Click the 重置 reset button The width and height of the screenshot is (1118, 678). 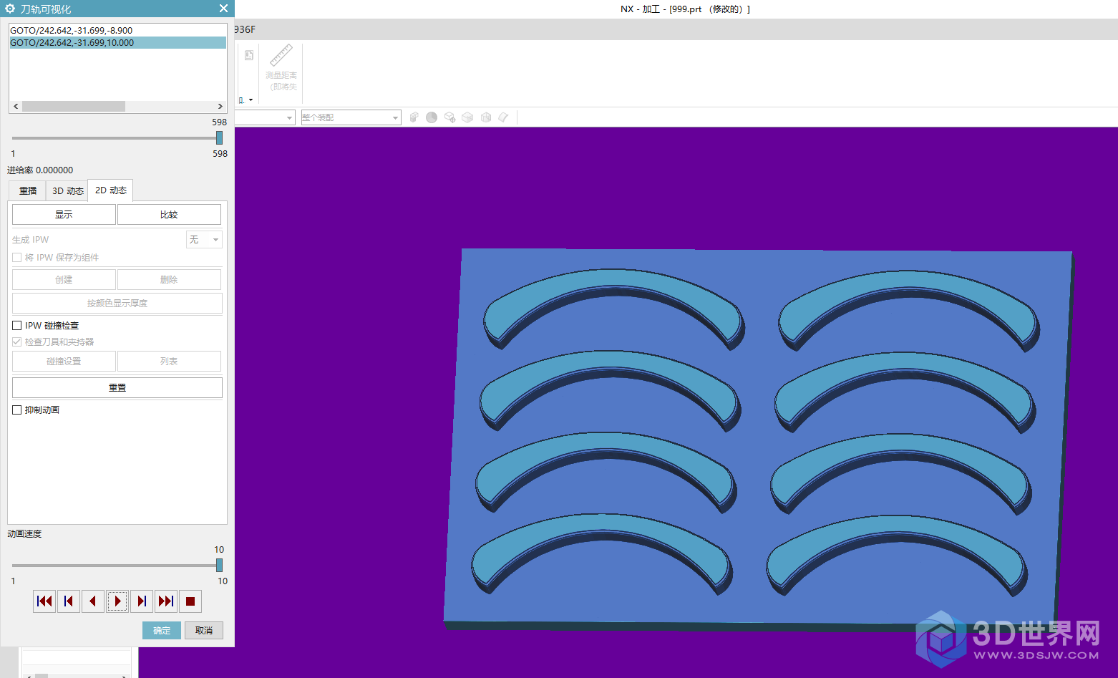point(117,387)
